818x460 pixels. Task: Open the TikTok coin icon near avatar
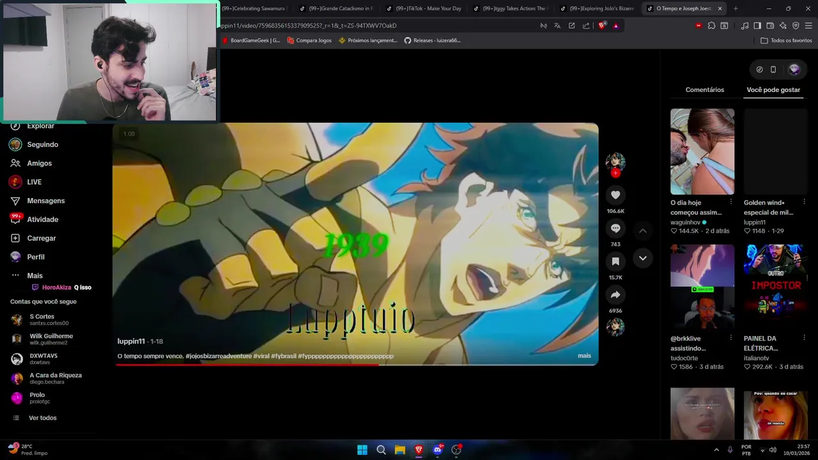pyautogui.click(x=759, y=70)
